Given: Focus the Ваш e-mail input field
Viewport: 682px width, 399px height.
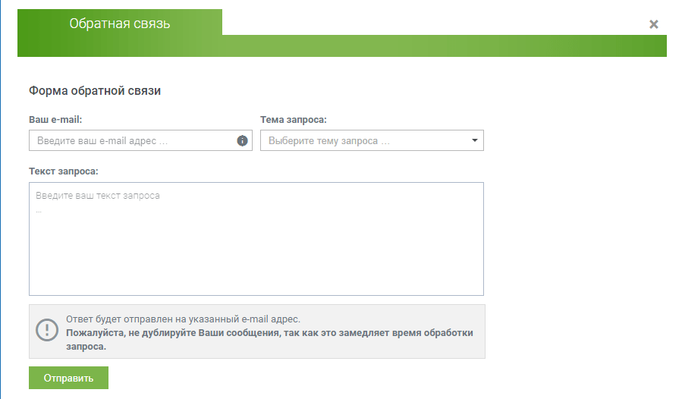Looking at the screenshot, I should pyautogui.click(x=140, y=140).
